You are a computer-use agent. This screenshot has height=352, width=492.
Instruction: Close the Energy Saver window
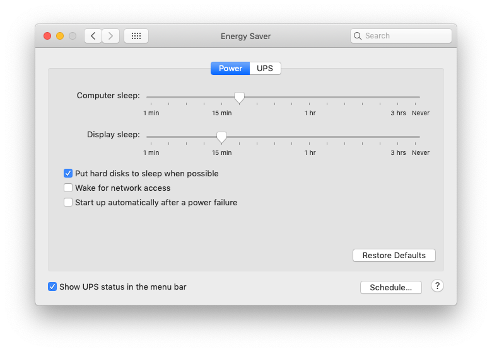(x=47, y=36)
